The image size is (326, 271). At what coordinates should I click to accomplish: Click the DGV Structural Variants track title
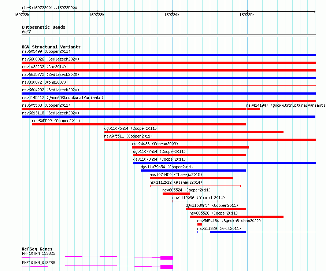[x=51, y=47]
